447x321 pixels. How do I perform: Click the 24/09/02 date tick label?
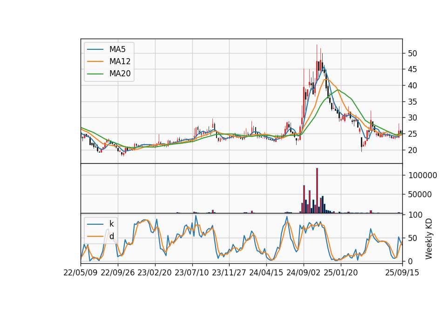(x=303, y=273)
